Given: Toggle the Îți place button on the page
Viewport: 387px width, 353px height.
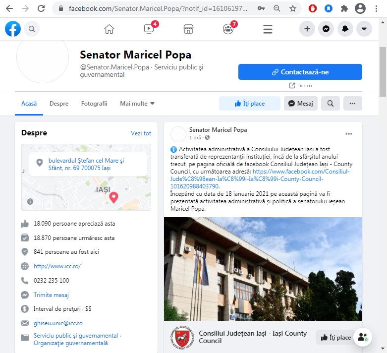Looking at the screenshot, I should pos(249,104).
